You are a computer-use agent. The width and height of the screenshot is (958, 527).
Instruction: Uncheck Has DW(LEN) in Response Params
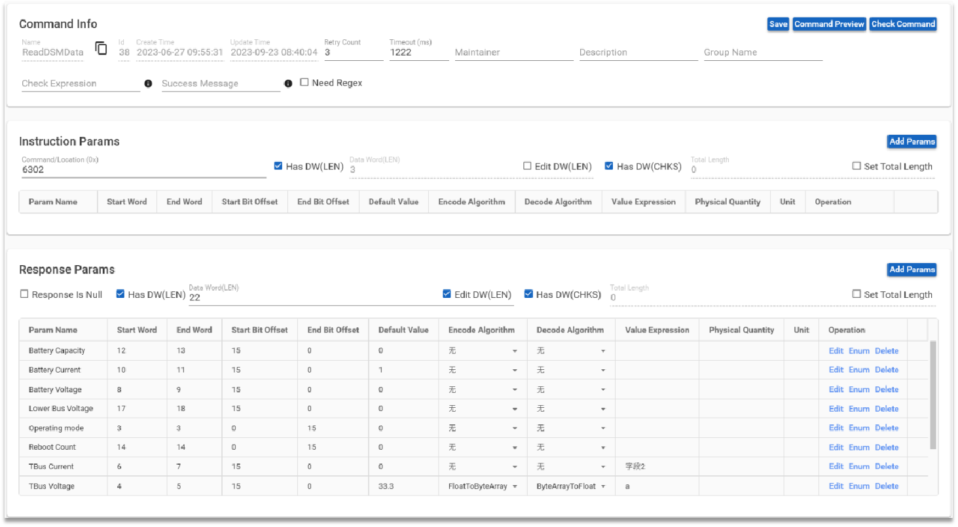point(120,295)
